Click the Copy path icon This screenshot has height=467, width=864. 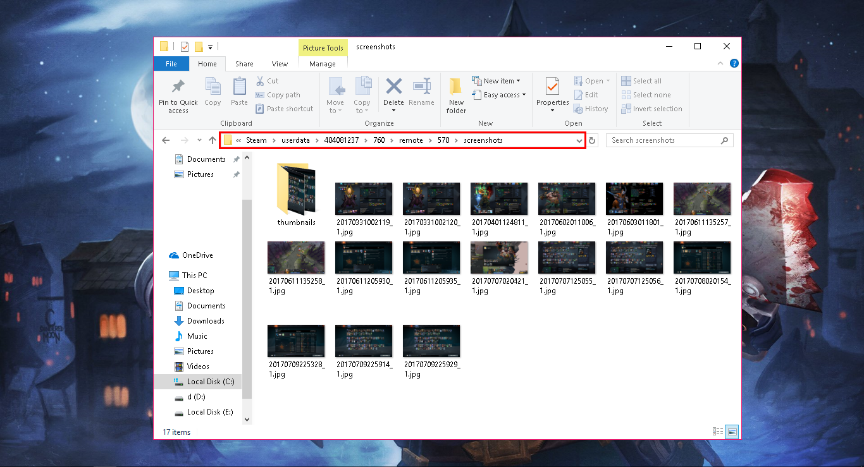tap(259, 94)
